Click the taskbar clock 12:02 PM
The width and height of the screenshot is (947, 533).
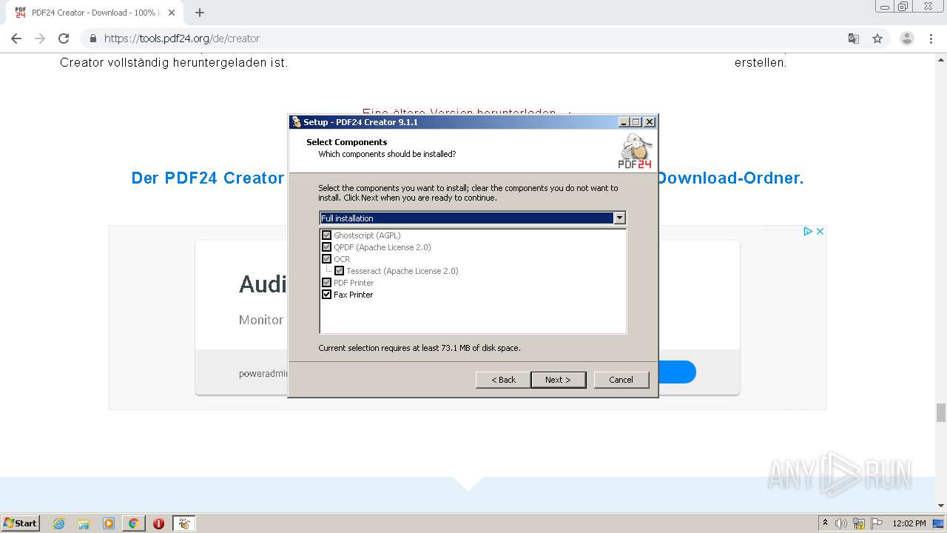(x=909, y=523)
